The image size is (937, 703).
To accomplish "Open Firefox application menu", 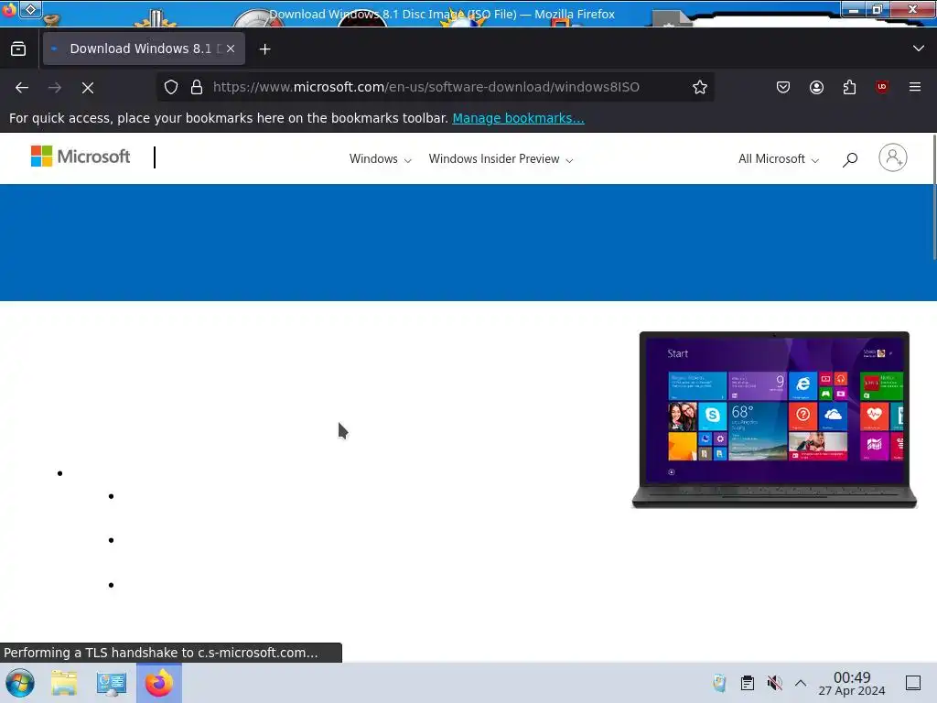I will point(915,87).
